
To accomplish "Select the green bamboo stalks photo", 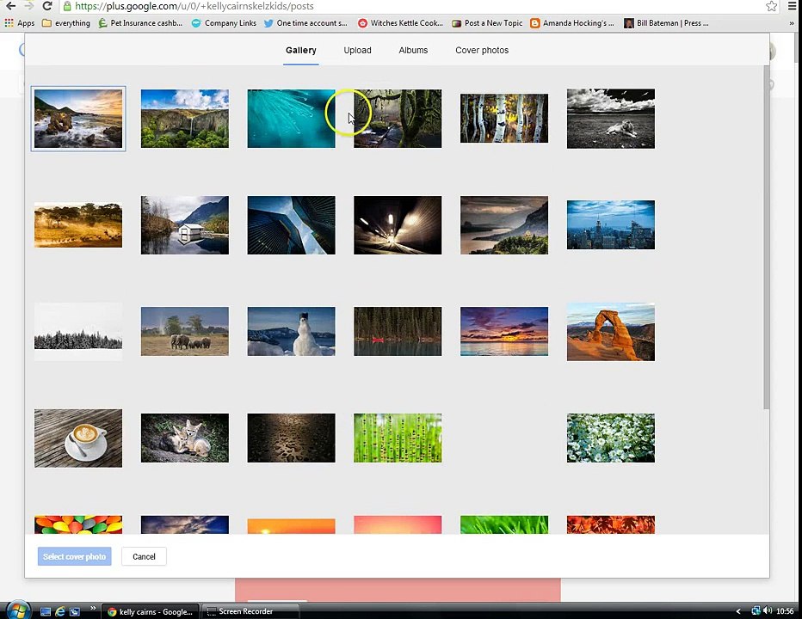I will (x=398, y=438).
